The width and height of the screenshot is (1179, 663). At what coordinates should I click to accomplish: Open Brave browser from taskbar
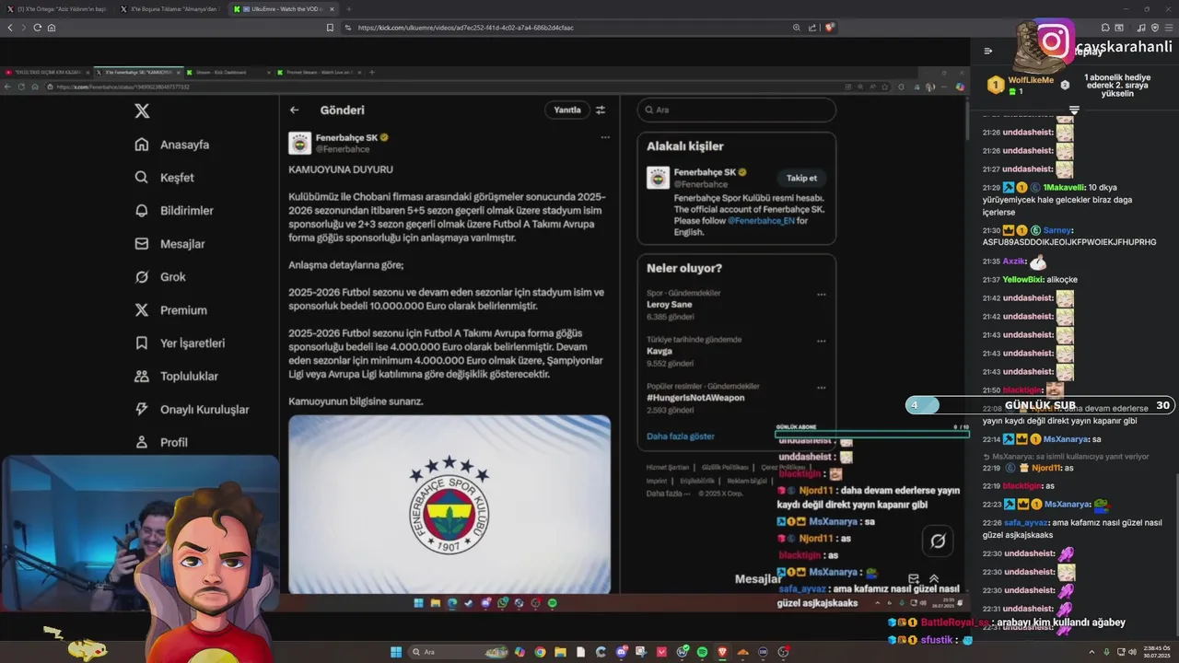[722, 652]
